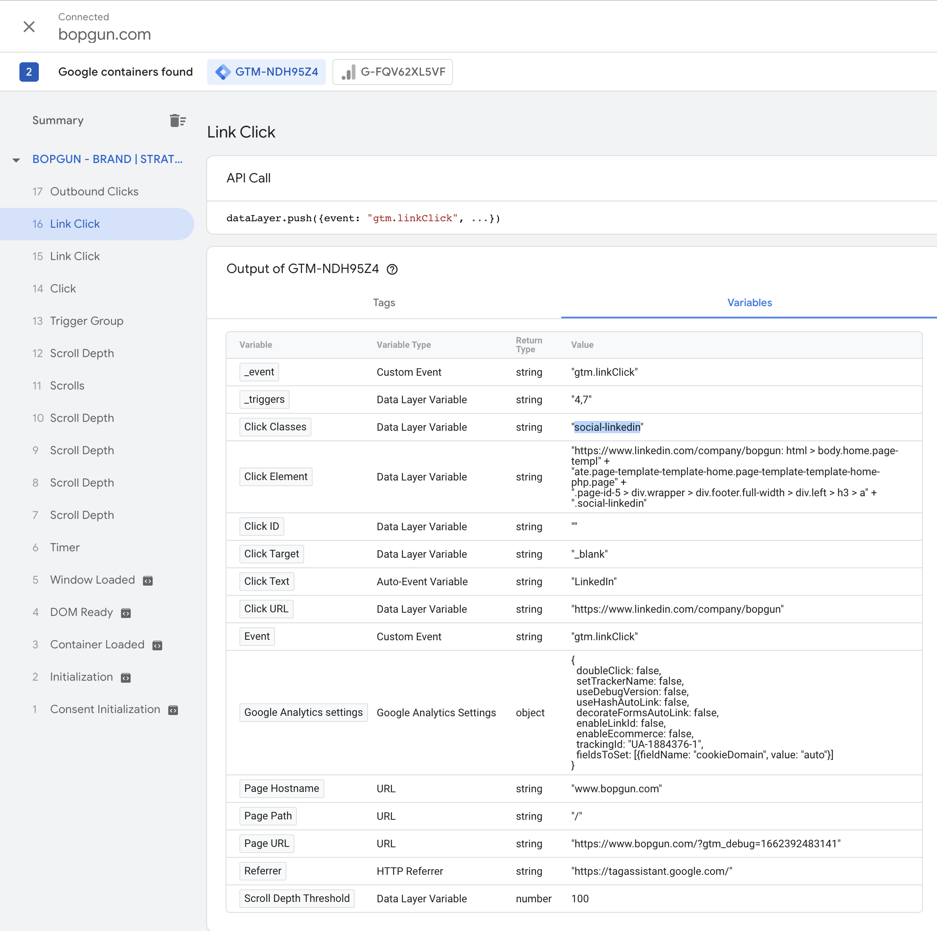Viewport: 937px width, 931px height.
Task: Close the Tag Assistant debug panel
Action: pyautogui.click(x=29, y=27)
